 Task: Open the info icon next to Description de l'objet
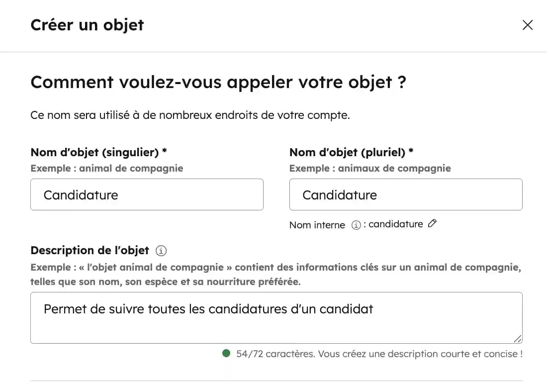coord(162,250)
